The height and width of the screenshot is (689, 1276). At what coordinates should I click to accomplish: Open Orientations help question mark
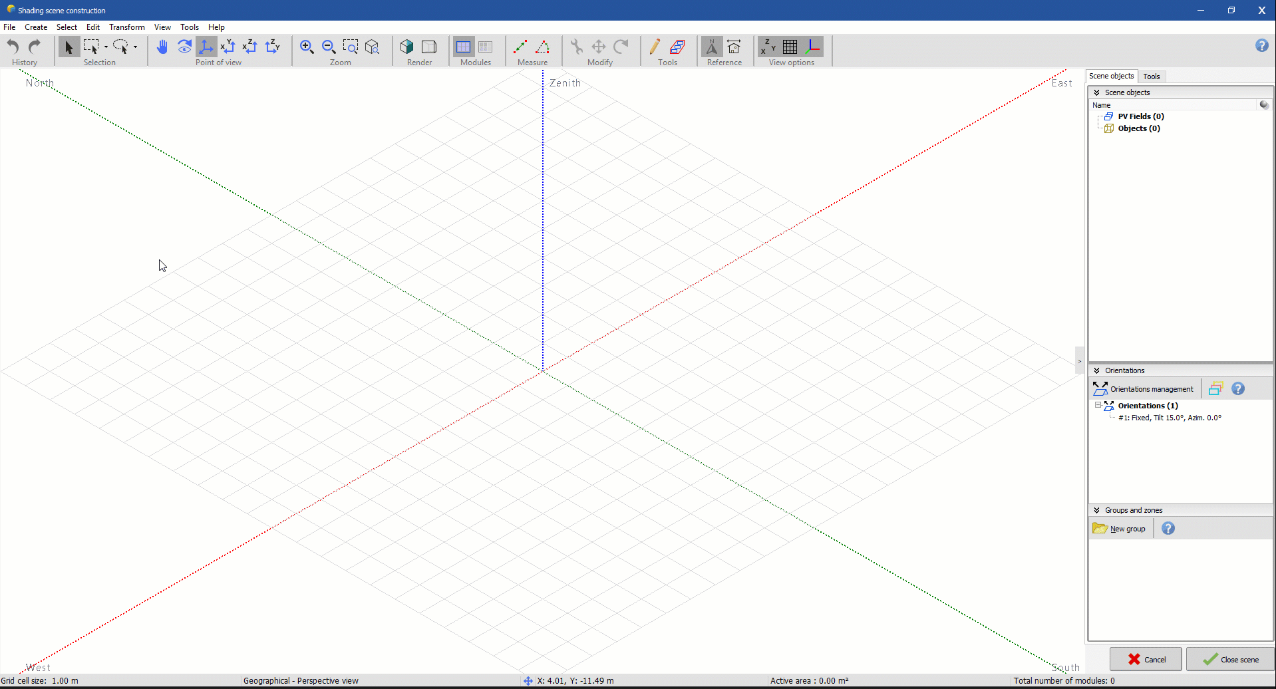click(x=1238, y=389)
